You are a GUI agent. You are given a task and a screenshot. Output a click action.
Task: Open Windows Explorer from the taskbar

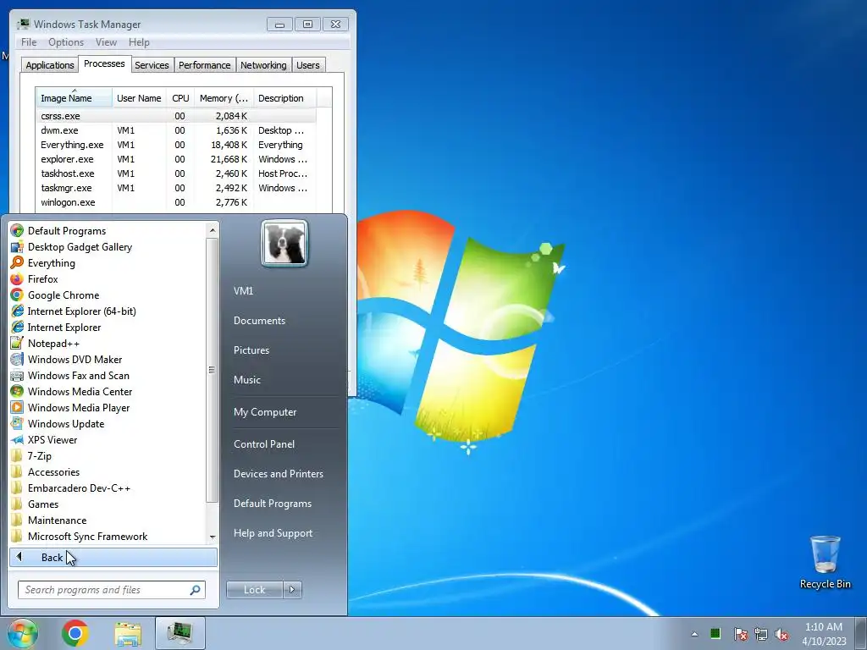(128, 633)
